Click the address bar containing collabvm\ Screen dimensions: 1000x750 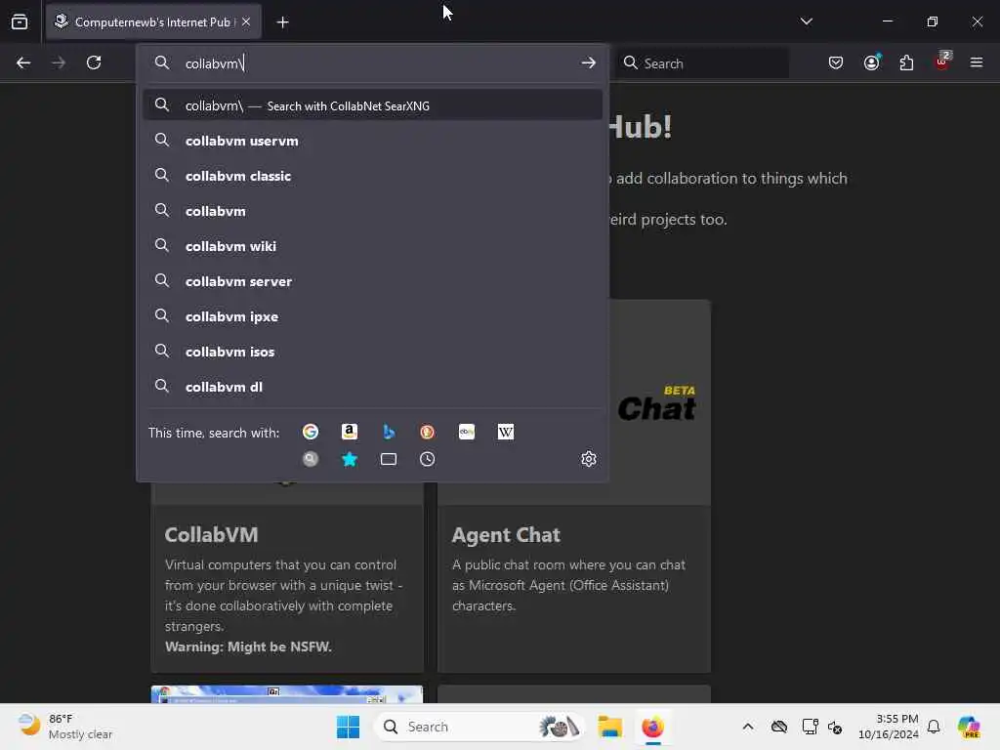(x=373, y=63)
